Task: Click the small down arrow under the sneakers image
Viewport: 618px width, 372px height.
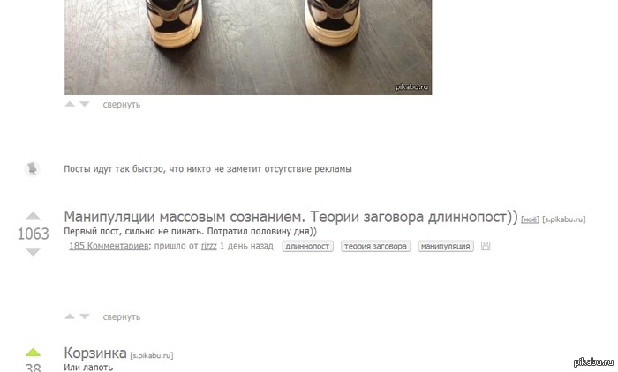Action: (x=85, y=104)
